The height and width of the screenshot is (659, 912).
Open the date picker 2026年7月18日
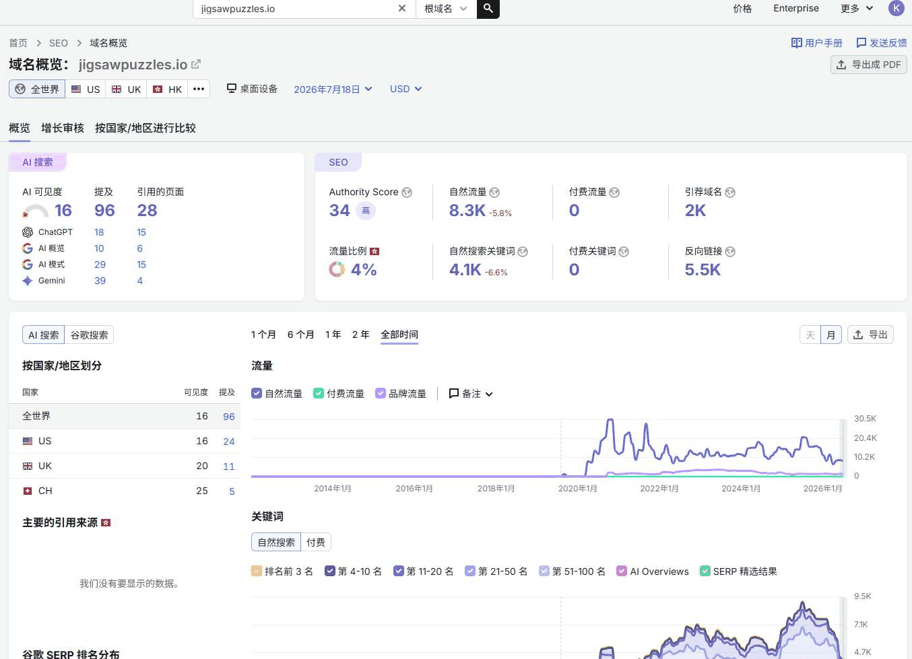(x=333, y=90)
